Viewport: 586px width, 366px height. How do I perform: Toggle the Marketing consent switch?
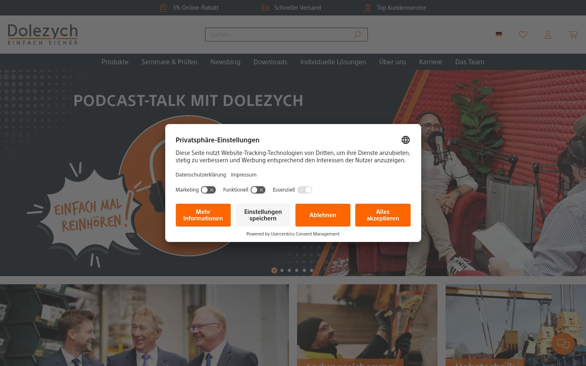(x=208, y=190)
